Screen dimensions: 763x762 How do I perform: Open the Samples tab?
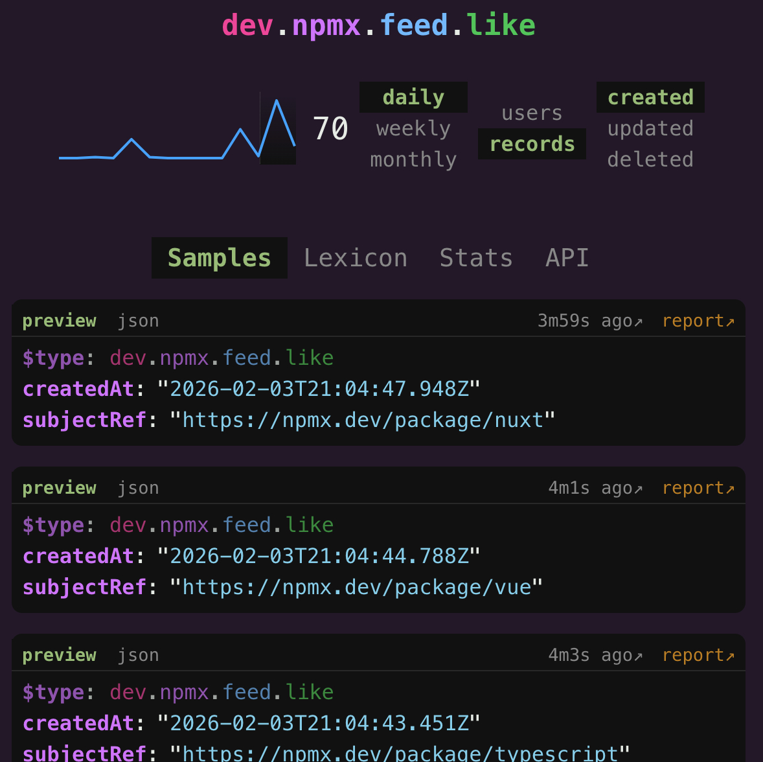click(x=219, y=258)
